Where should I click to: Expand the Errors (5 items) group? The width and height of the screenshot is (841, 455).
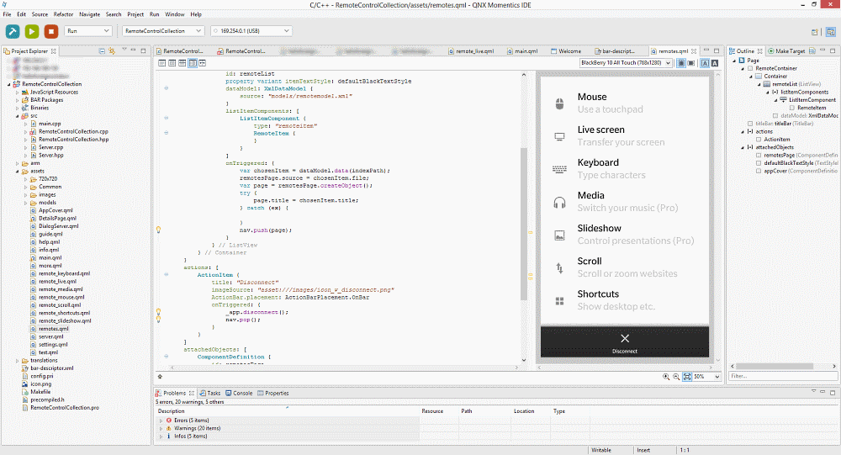tap(161, 420)
